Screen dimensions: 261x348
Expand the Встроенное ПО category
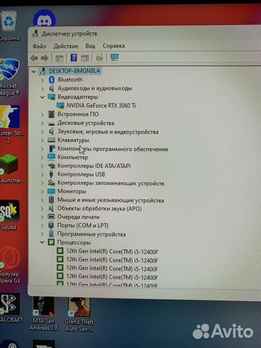click(x=43, y=115)
